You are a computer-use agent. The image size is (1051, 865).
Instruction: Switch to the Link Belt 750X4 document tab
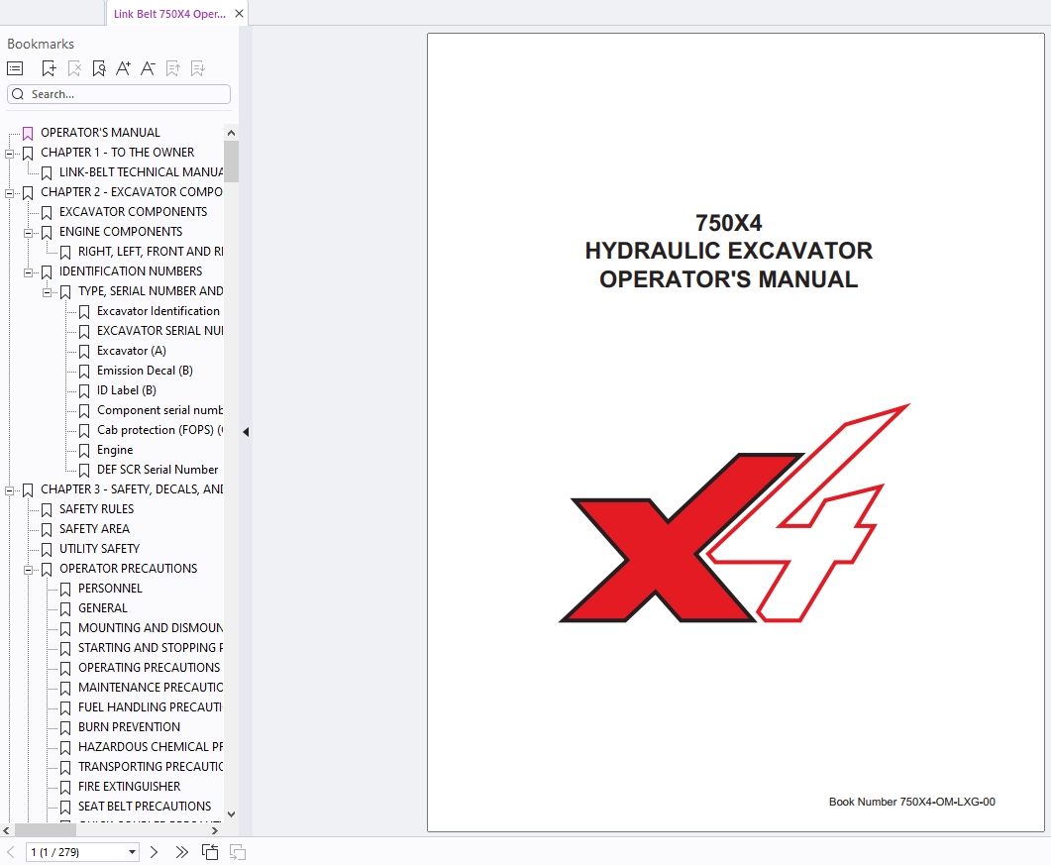[168, 14]
